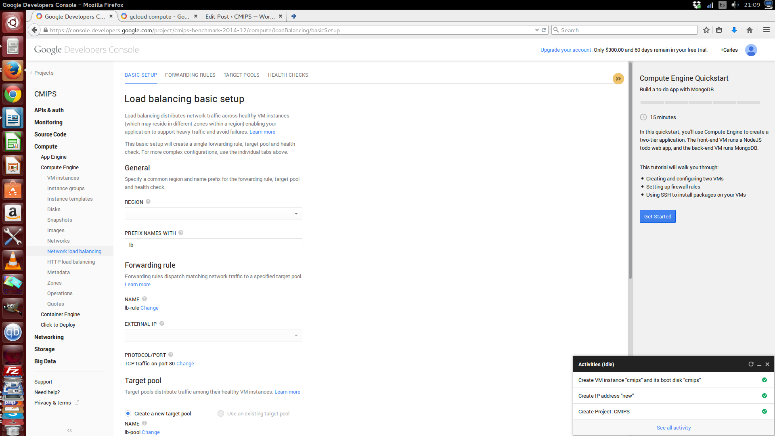
Task: Change the lb-rule forwarding rule name
Action: point(149,308)
